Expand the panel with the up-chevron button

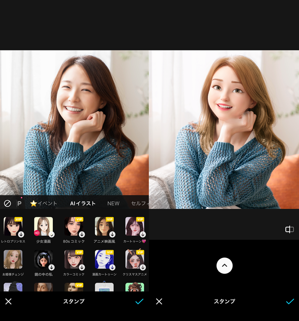pos(224,265)
